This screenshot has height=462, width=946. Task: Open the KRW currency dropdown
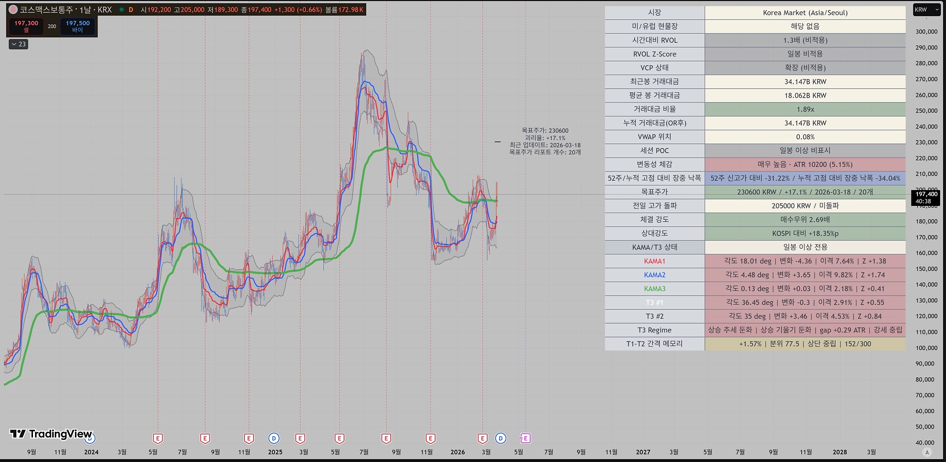coord(927,10)
